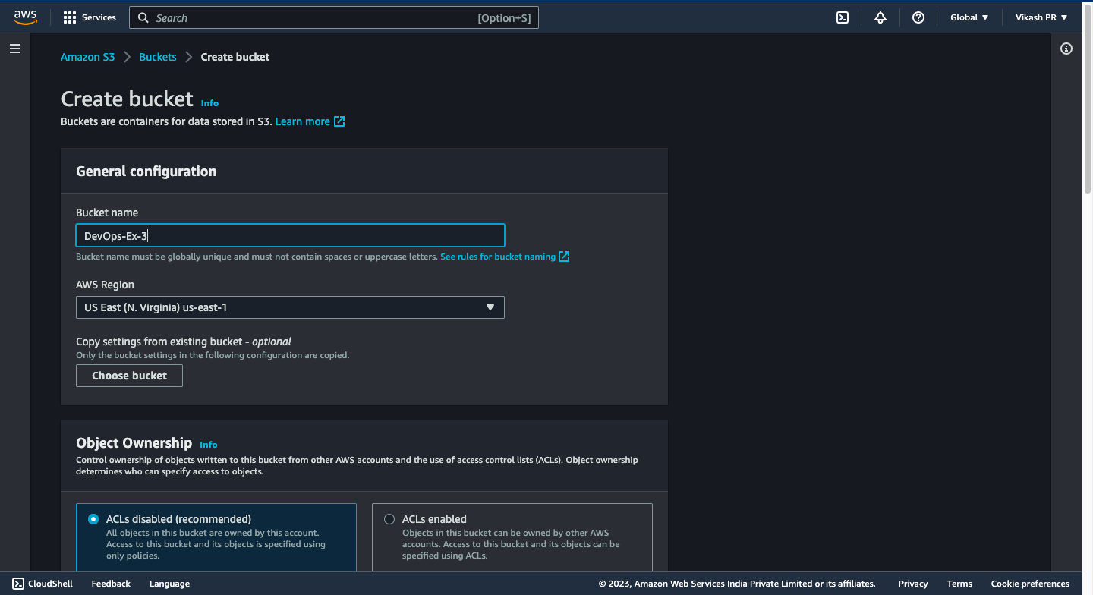Viewport: 1093px width, 595px height.
Task: Launch CloudShell from top bar icon
Action: (843, 17)
